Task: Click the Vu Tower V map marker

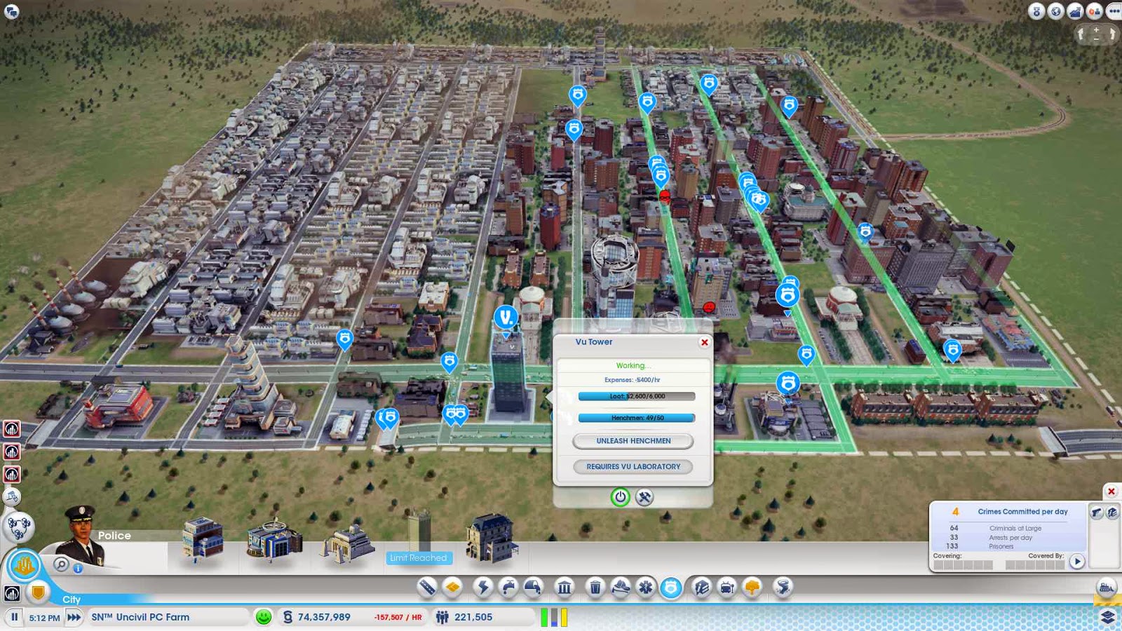Action: click(x=506, y=318)
